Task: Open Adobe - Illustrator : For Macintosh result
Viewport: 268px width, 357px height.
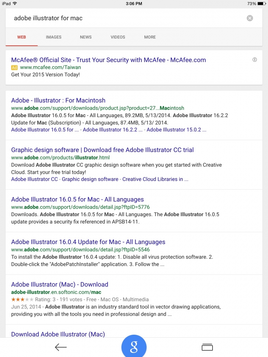Action: pyautogui.click(x=58, y=100)
